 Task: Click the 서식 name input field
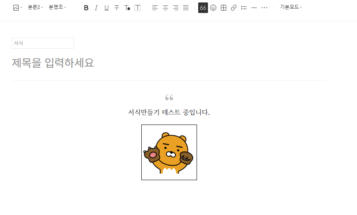pos(43,43)
